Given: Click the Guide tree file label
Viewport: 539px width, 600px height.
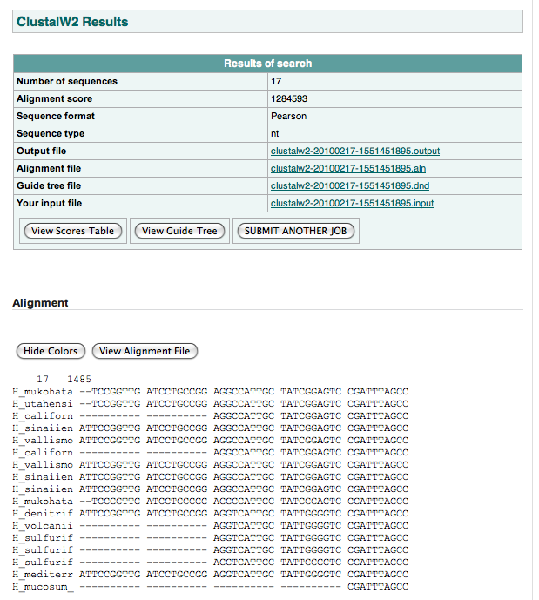Looking at the screenshot, I should [49, 186].
